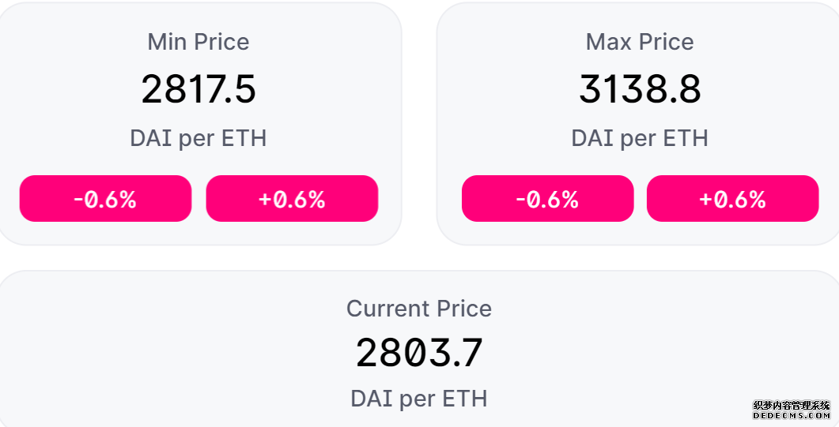
Task: Click white gap between Min and Max cards
Action: (419, 123)
